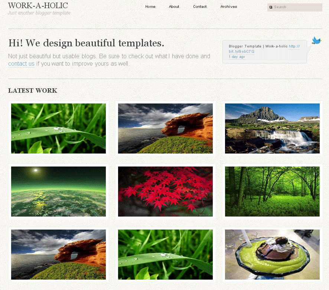This screenshot has height=290, width=329.
Task: Click the green dessert thumbnail in bottom row
Action: 272,254
